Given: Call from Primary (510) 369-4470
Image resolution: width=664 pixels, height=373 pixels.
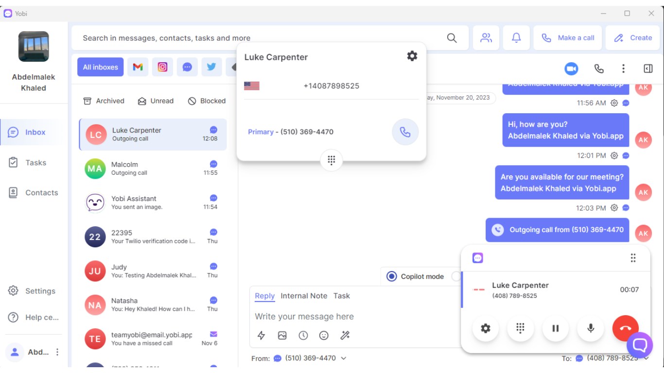Looking at the screenshot, I should click(x=405, y=132).
